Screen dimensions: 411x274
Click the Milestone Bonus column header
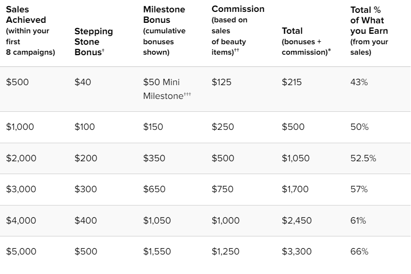[x=164, y=31]
